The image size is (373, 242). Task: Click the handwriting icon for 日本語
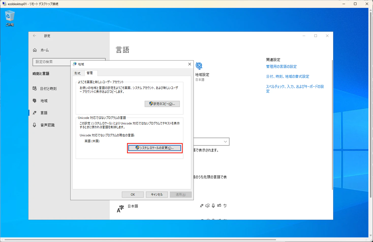coord(219,206)
